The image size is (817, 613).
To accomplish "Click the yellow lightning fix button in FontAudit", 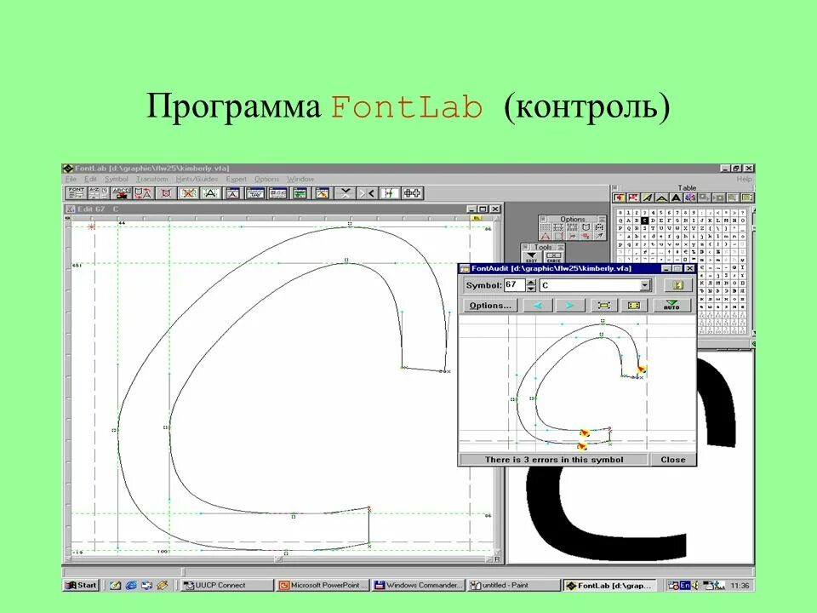I will pyautogui.click(x=677, y=285).
